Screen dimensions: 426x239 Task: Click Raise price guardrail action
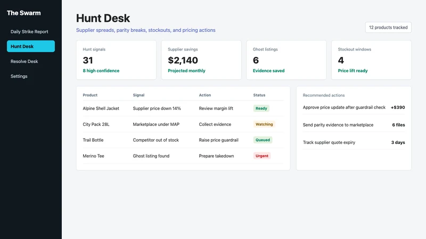click(218, 140)
